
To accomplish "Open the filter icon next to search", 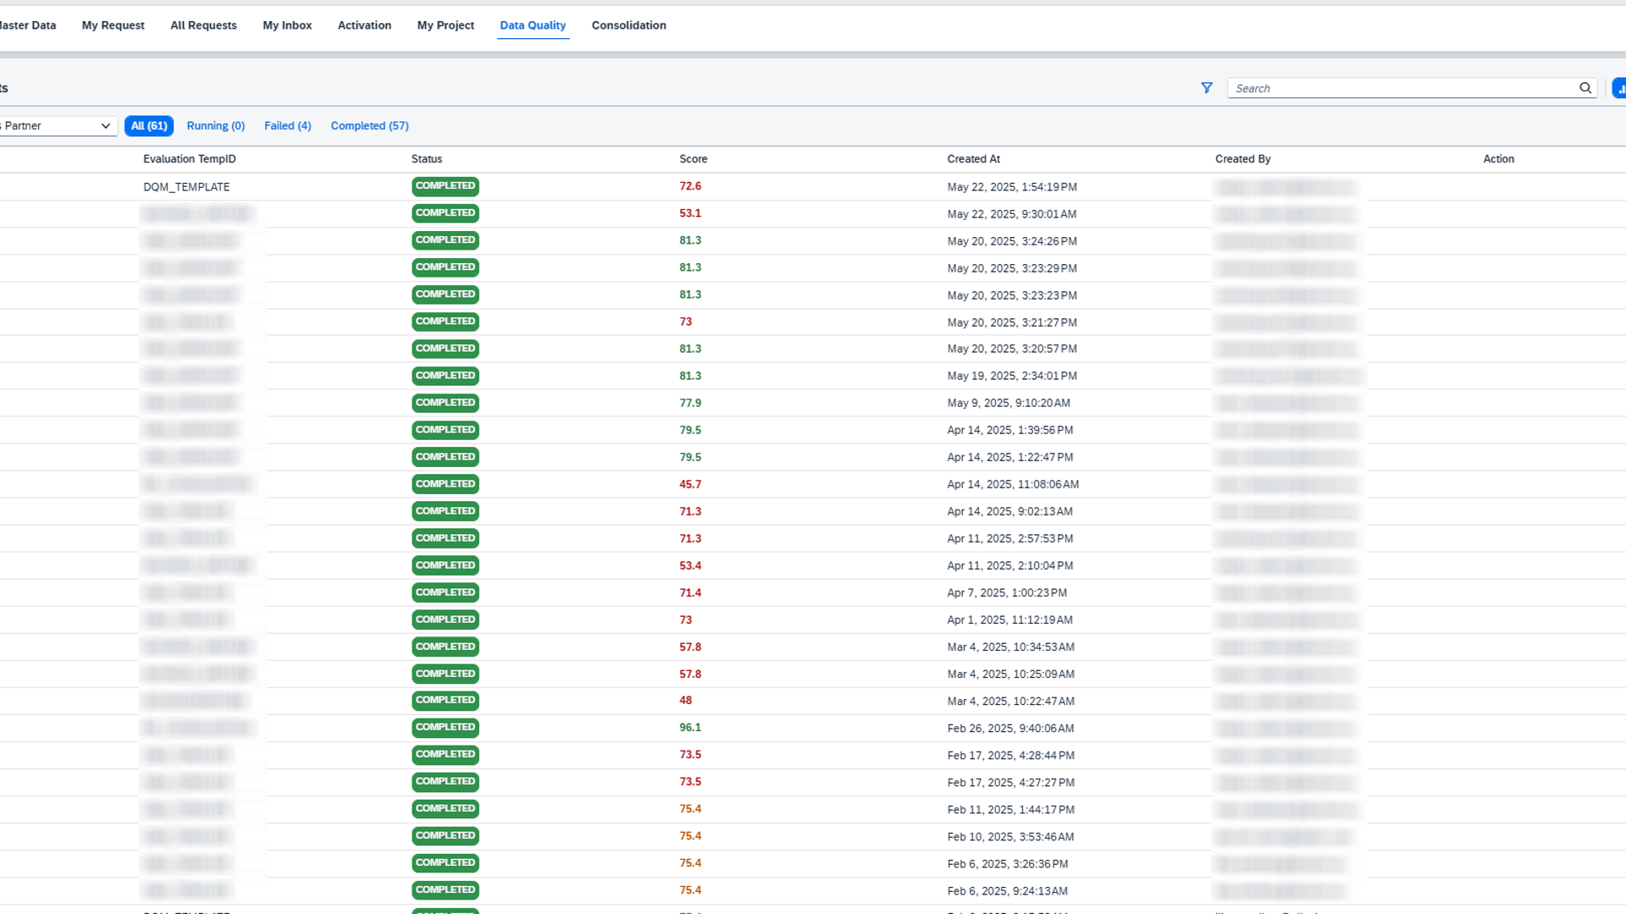I will 1207,88.
